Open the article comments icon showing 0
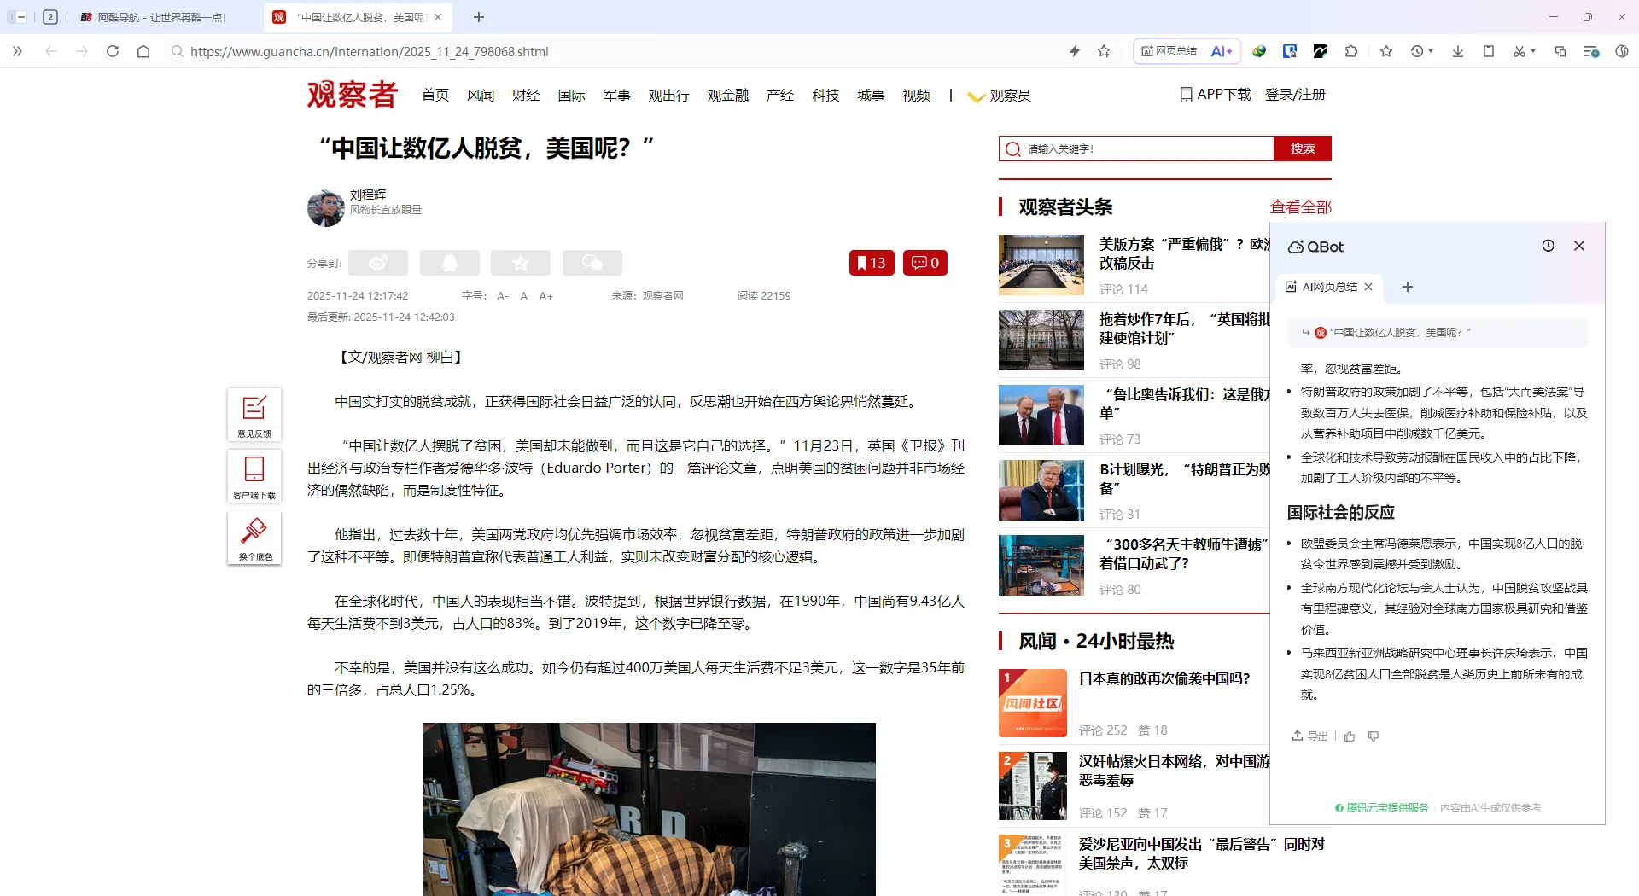 [925, 262]
